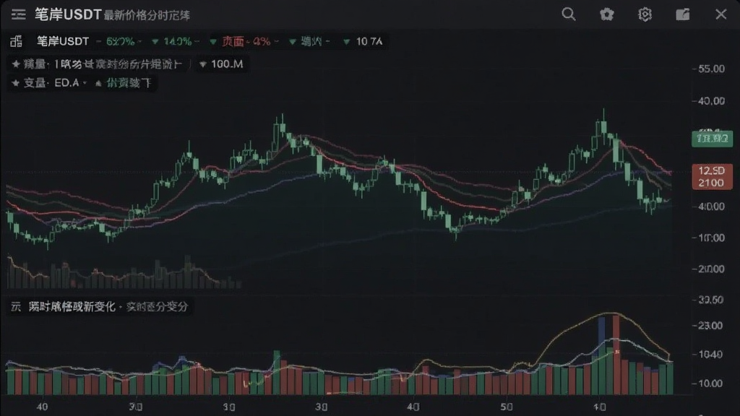Click the star icon on the ED.A indicator row

16,83
